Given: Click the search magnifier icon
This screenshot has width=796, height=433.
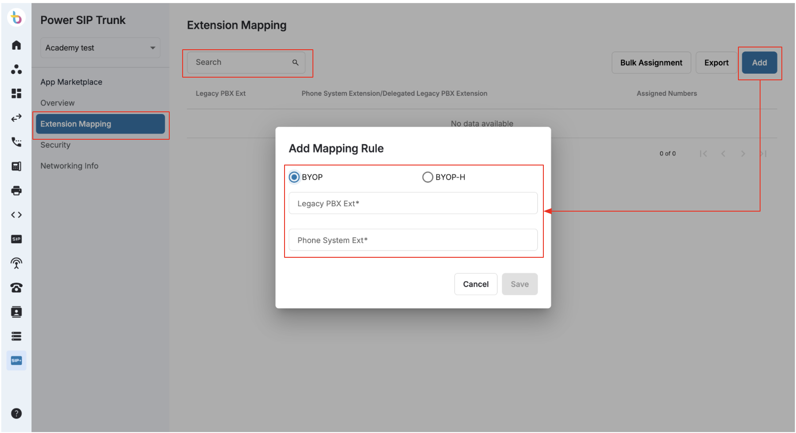Looking at the screenshot, I should coord(295,63).
